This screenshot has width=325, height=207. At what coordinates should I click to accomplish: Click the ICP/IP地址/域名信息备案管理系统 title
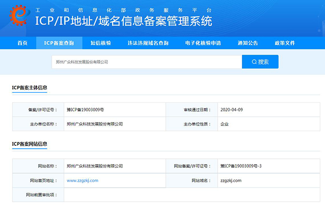(x=123, y=21)
